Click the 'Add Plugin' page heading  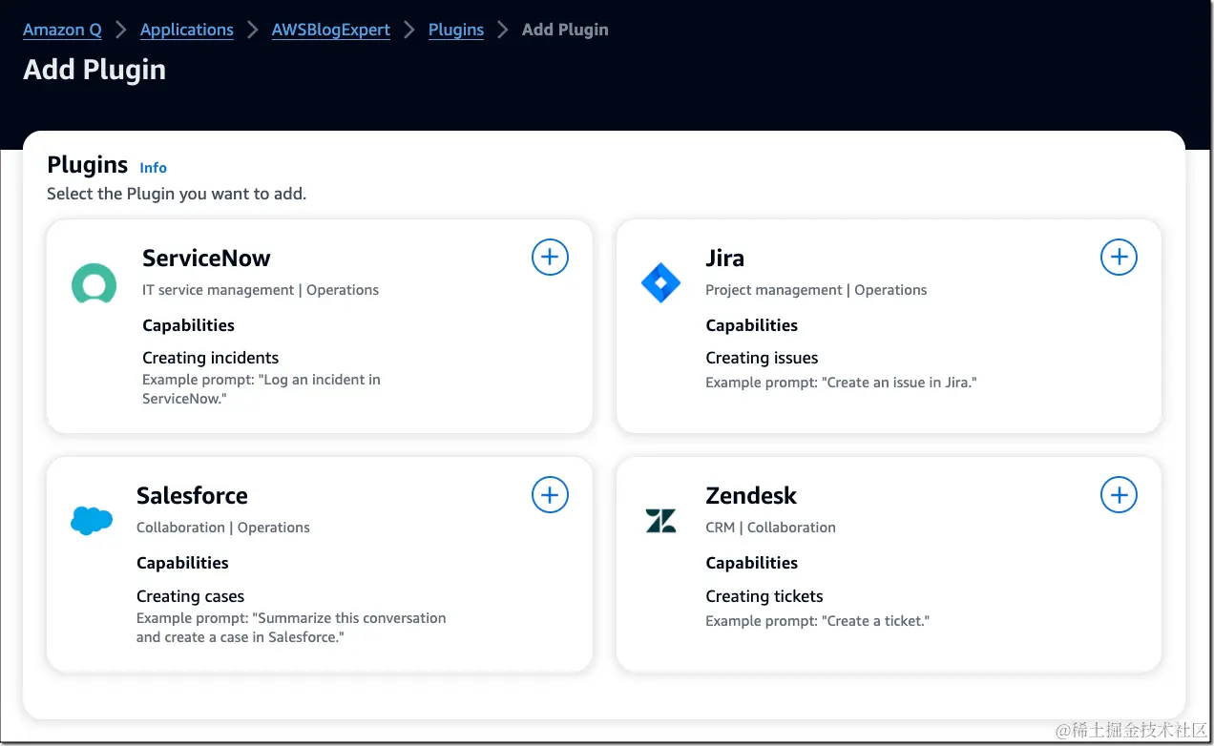click(94, 70)
